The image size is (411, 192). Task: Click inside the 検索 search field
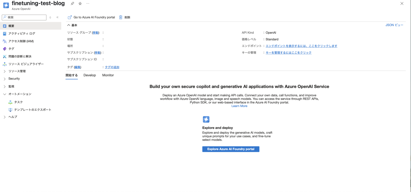click(24, 17)
